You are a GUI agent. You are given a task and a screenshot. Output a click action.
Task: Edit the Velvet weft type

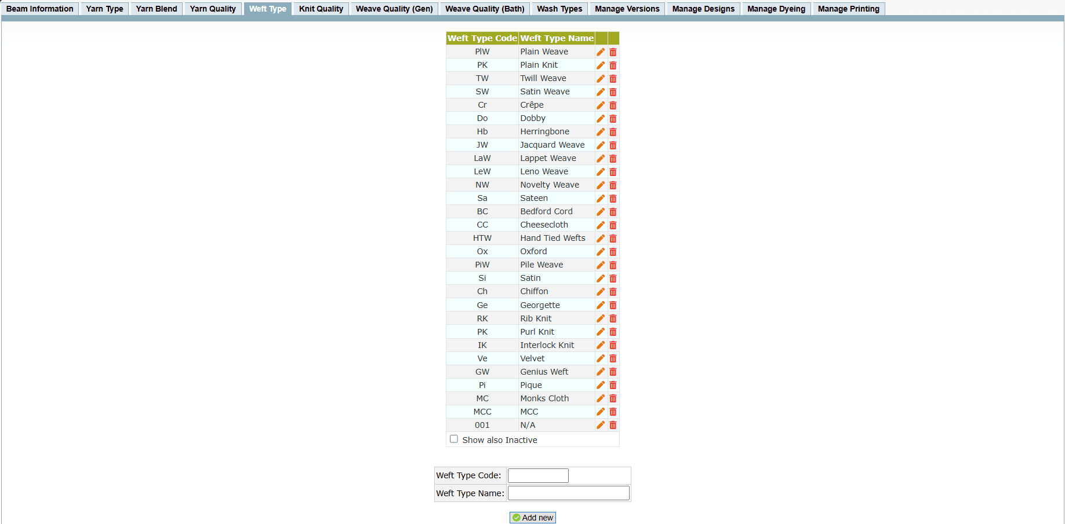coord(601,358)
